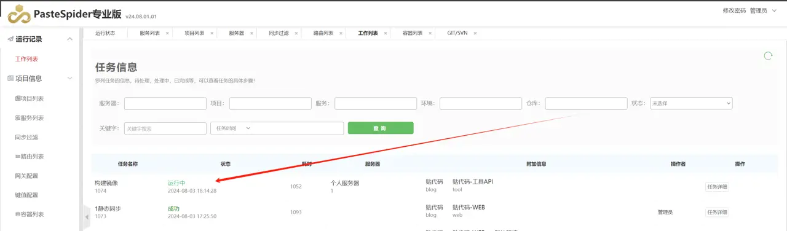
Task: Switch to the GIT/SVN tab
Action: [457, 33]
